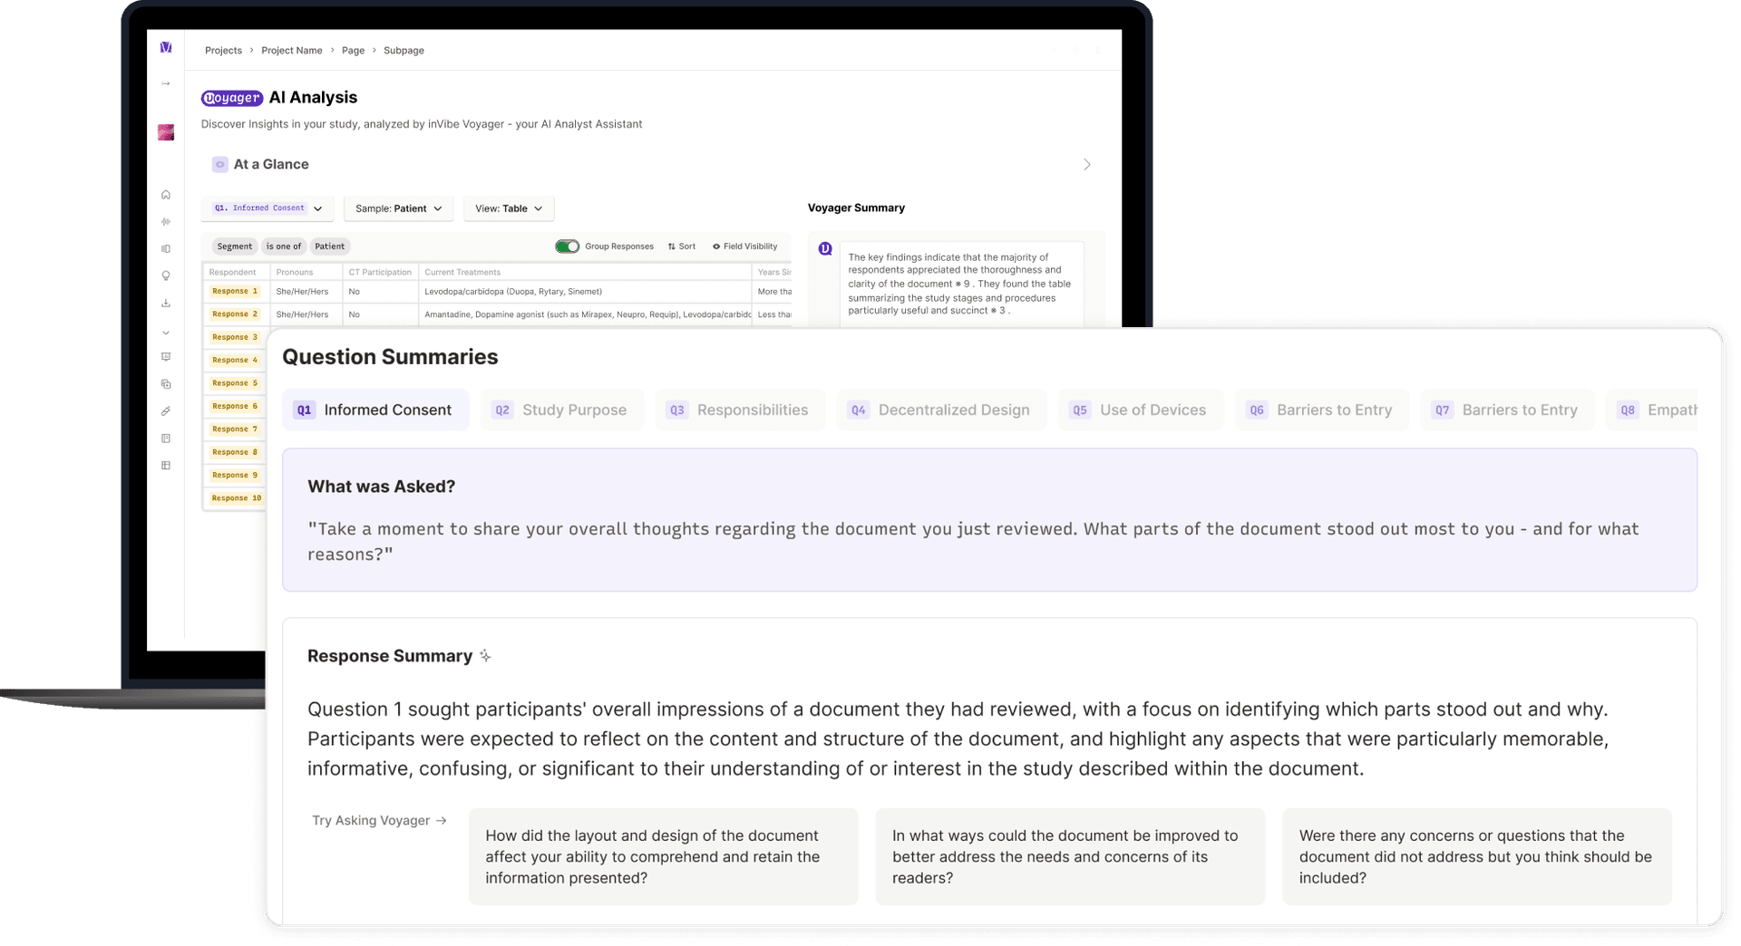Image resolution: width=1741 pixels, height=946 pixels.
Task: Choose the suggested question about layout and design
Action: (663, 856)
